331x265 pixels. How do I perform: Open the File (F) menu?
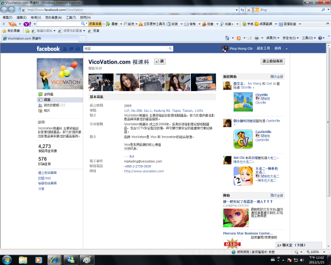[x=8, y=18]
